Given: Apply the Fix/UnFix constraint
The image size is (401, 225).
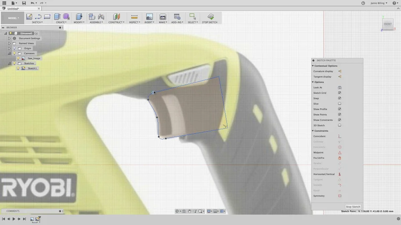Looking at the screenshot, I should [340, 158].
